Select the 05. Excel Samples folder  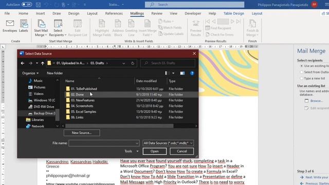pyautogui.click(x=83, y=112)
